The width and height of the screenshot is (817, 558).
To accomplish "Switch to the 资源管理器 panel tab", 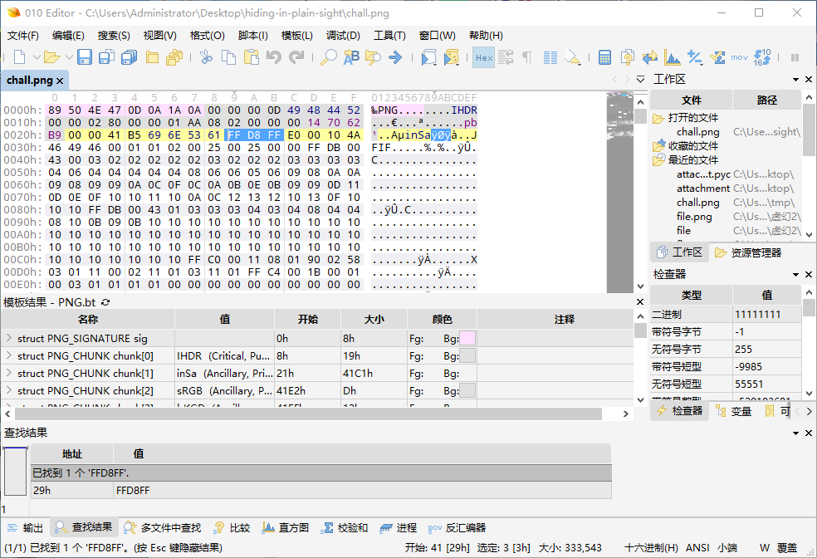I will (x=748, y=252).
